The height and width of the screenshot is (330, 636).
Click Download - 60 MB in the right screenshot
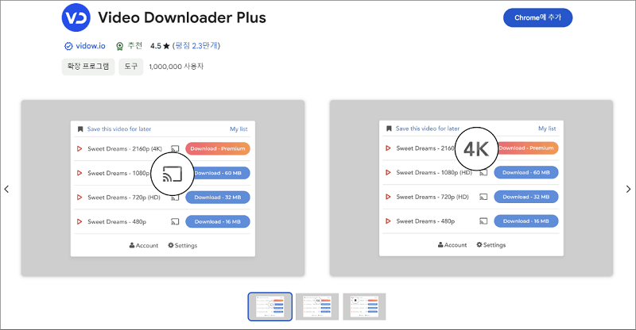point(526,172)
